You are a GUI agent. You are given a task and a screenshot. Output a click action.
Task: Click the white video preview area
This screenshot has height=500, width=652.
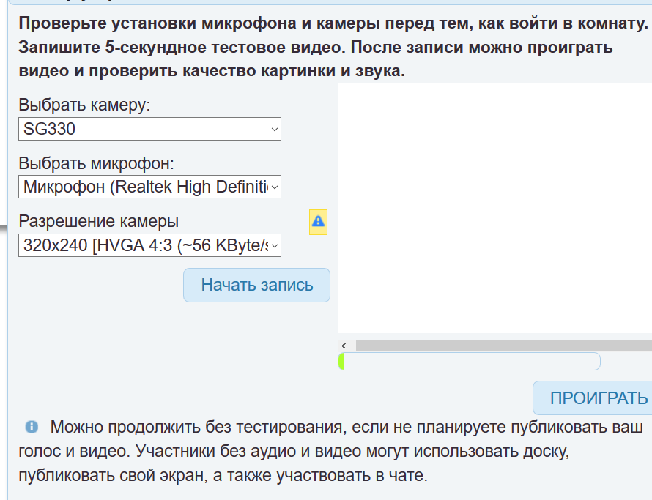coord(494,208)
